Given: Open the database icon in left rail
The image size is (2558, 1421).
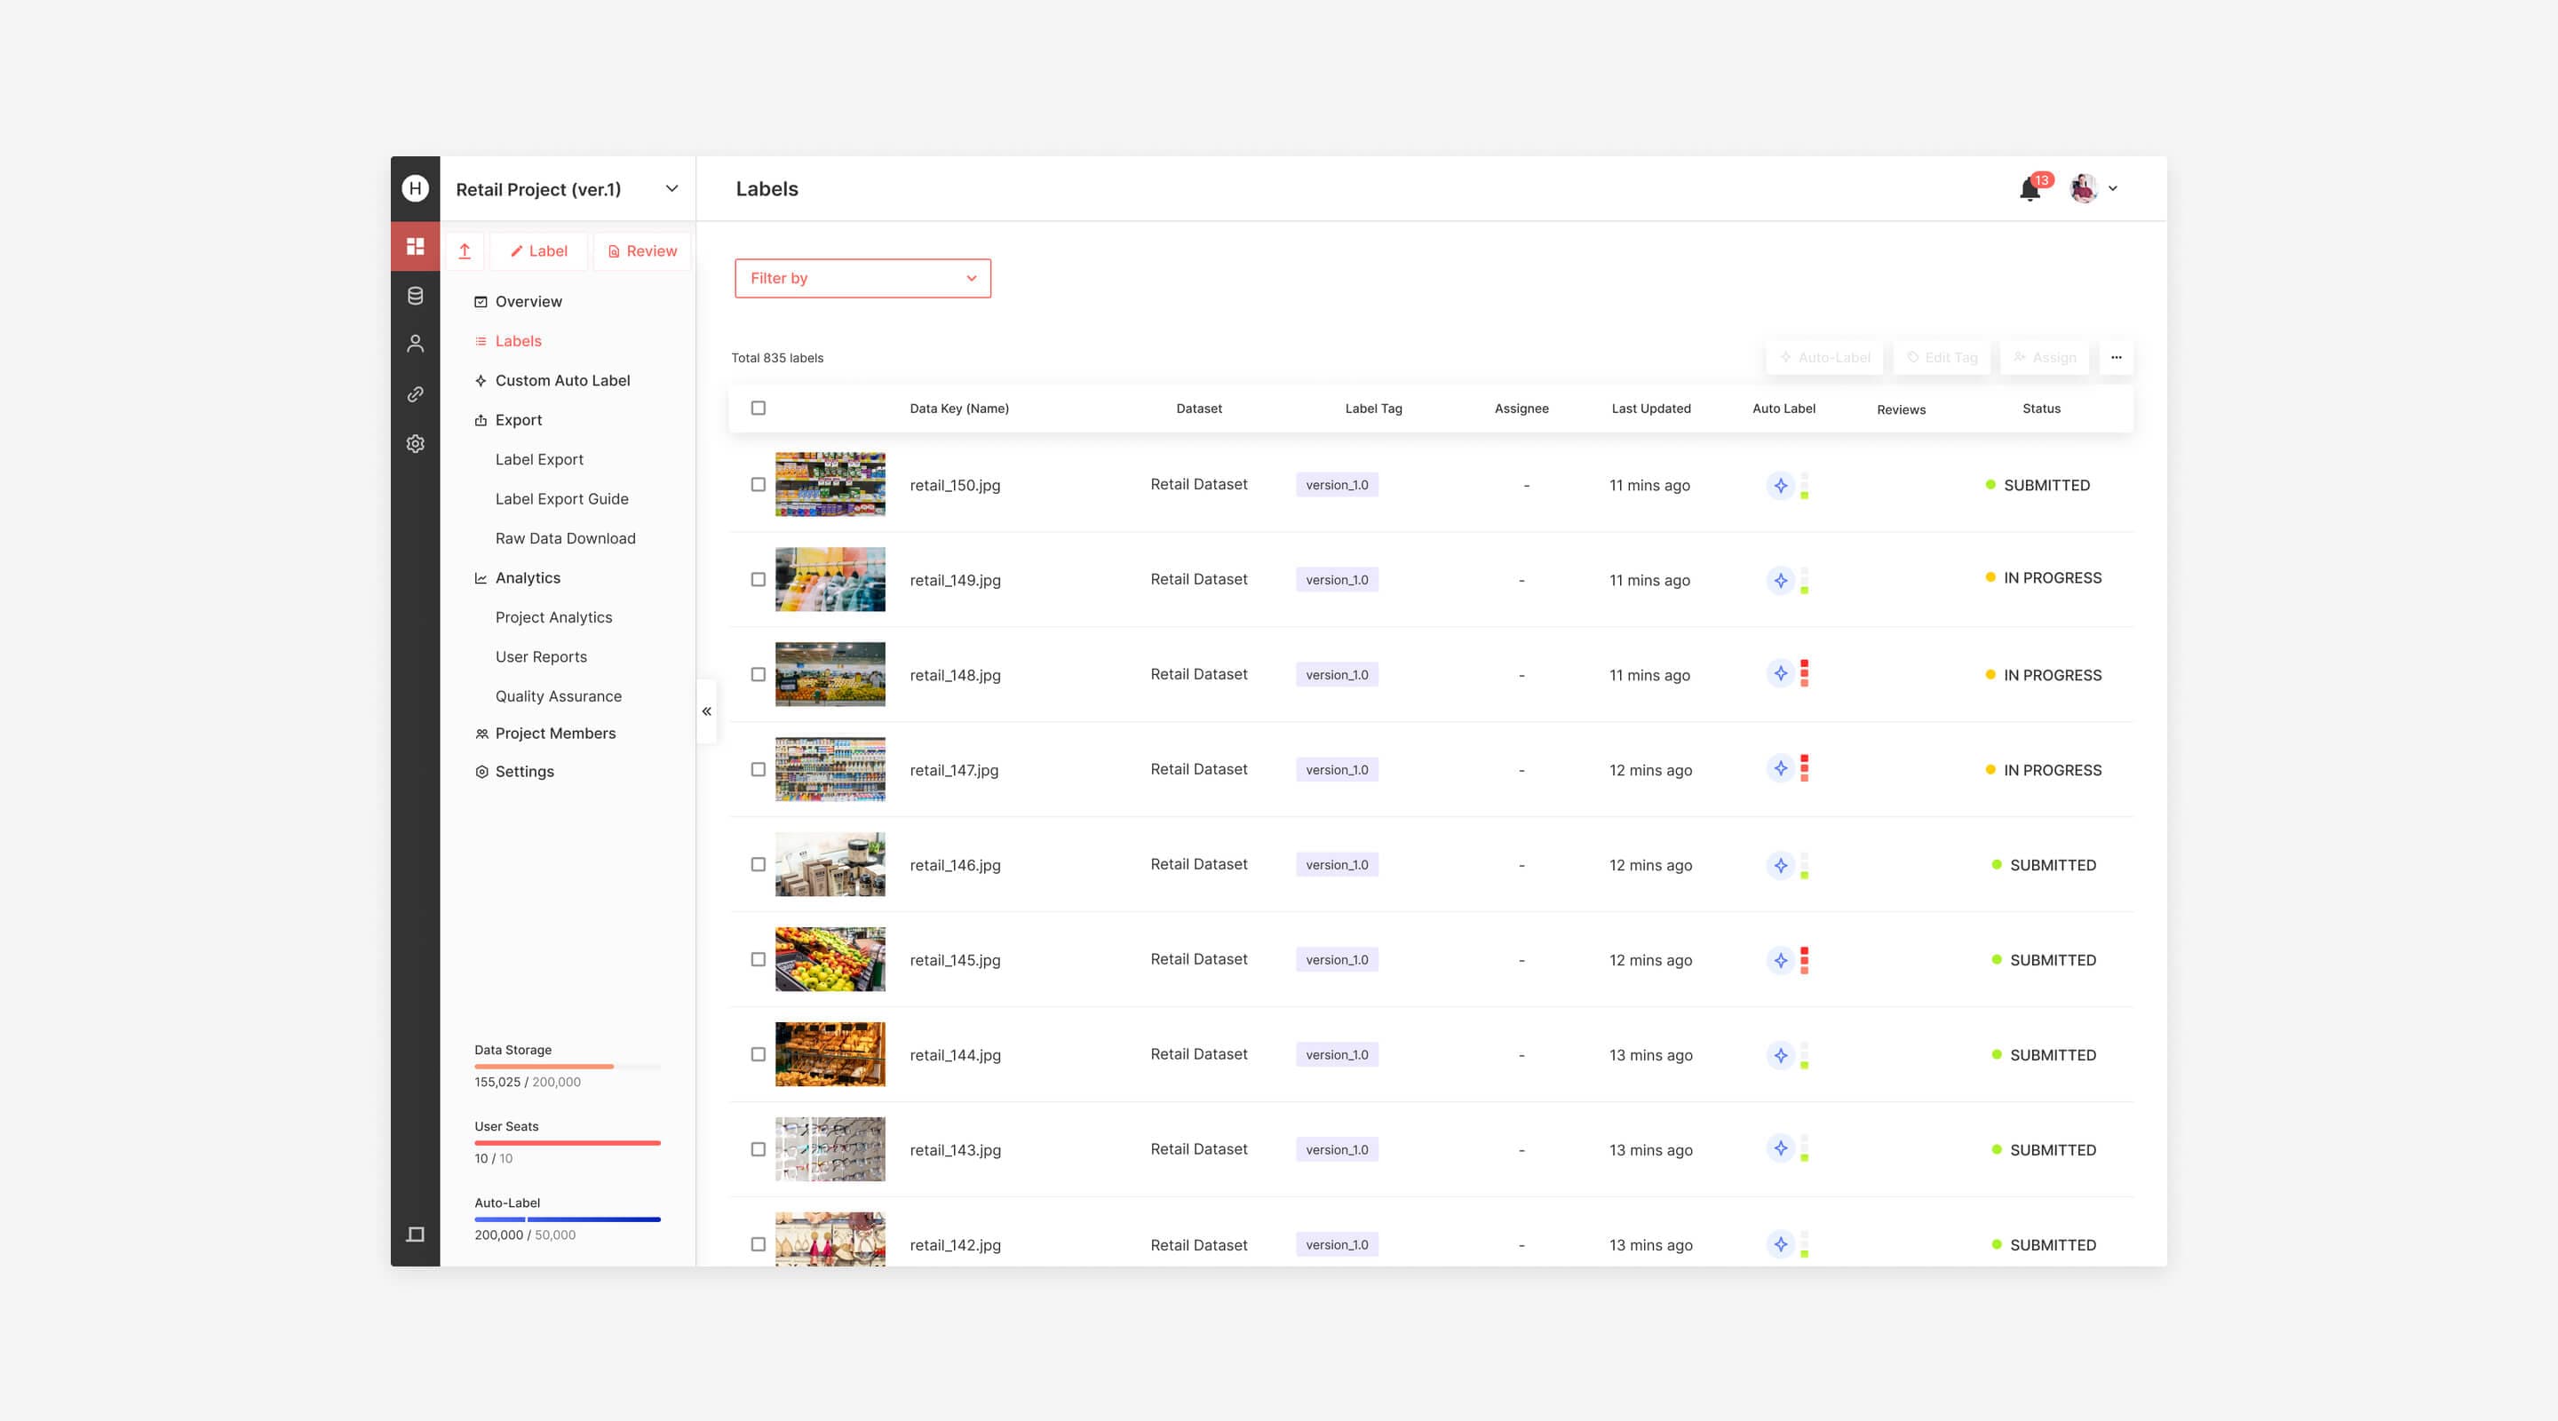Looking at the screenshot, I should point(415,296).
